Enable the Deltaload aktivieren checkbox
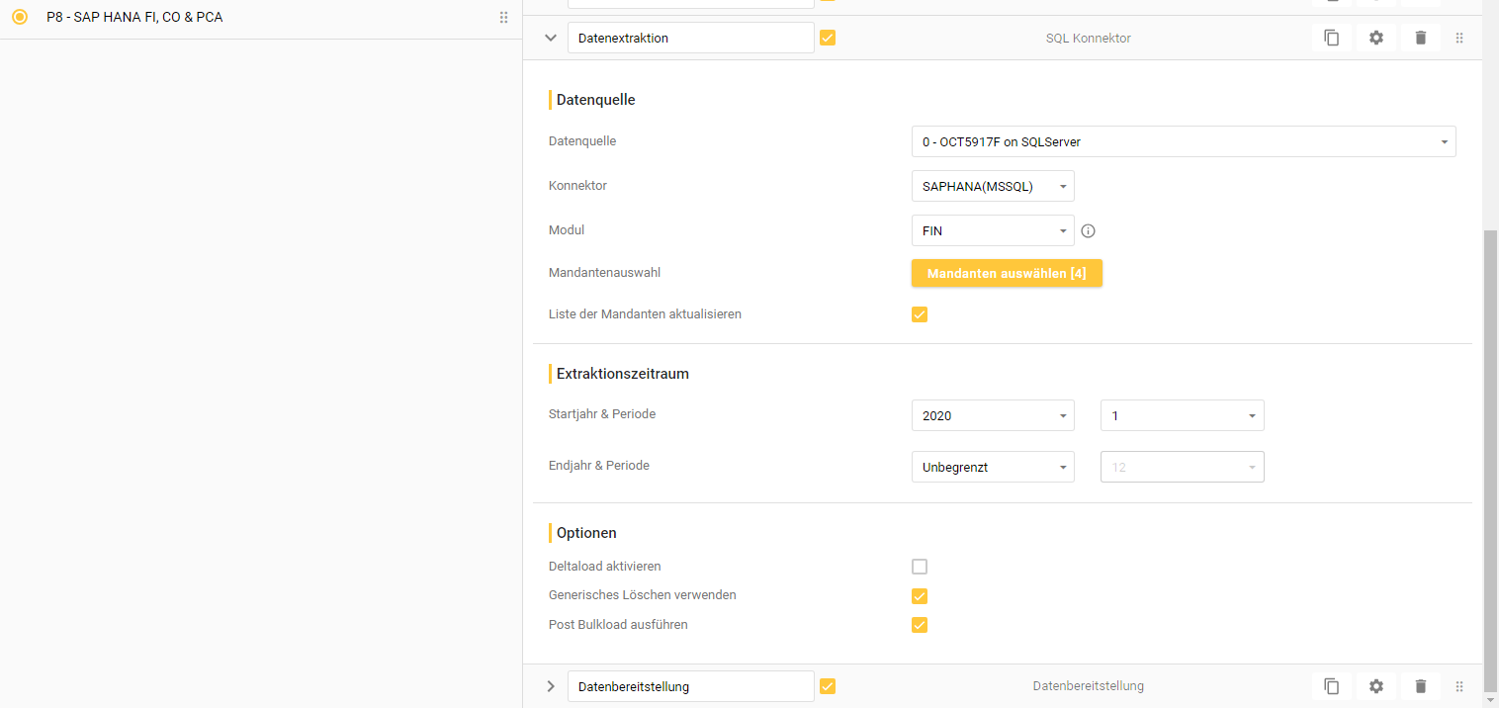Screen dimensions: 1499x708 pyautogui.click(x=920, y=567)
